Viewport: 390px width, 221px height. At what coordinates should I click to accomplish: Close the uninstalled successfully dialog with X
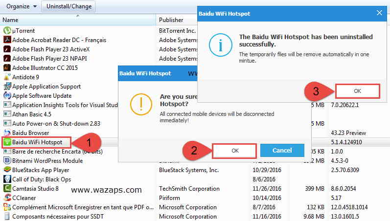tap(379, 13)
